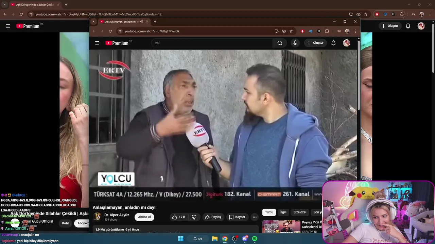Image resolution: width=435 pixels, height=244 pixels.
Task: Open Discord from taskbar
Action: click(x=245, y=239)
